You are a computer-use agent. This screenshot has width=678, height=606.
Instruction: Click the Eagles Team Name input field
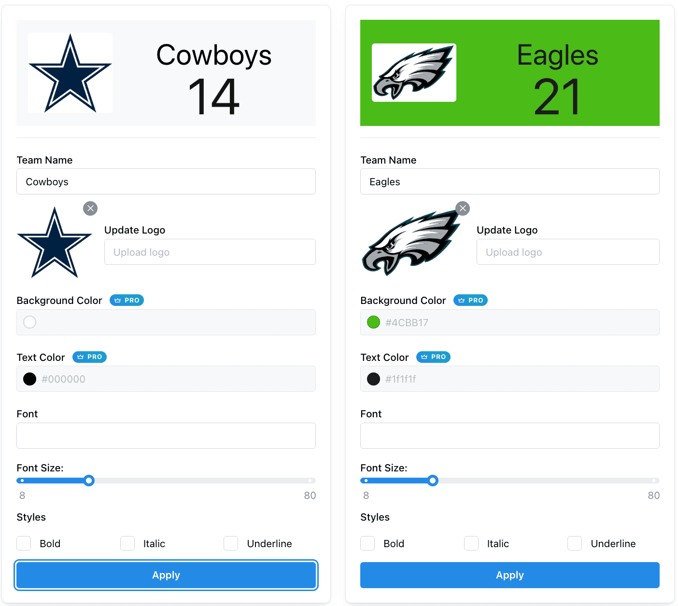[509, 181]
